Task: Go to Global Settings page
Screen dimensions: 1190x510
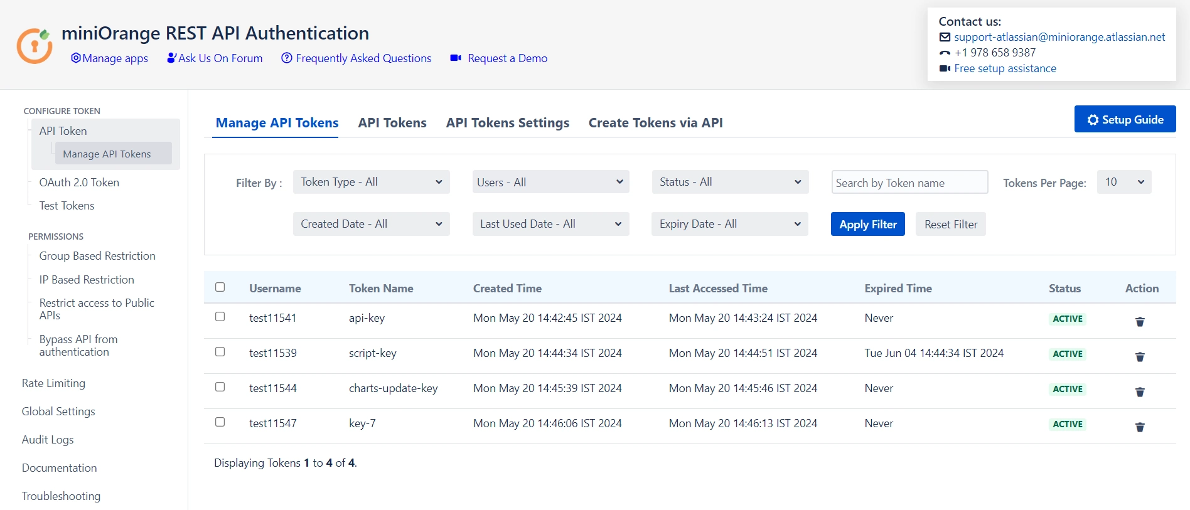Action: 58,412
